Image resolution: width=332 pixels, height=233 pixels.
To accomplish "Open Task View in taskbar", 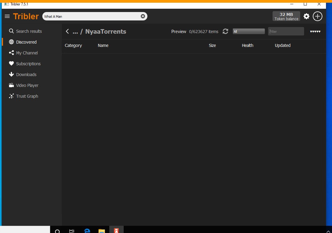I will coord(72,231).
